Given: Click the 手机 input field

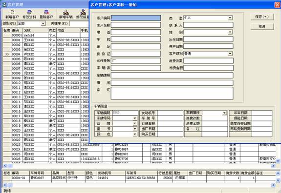Looking at the screenshot, I should pyautogui.click(x=136, y=39).
